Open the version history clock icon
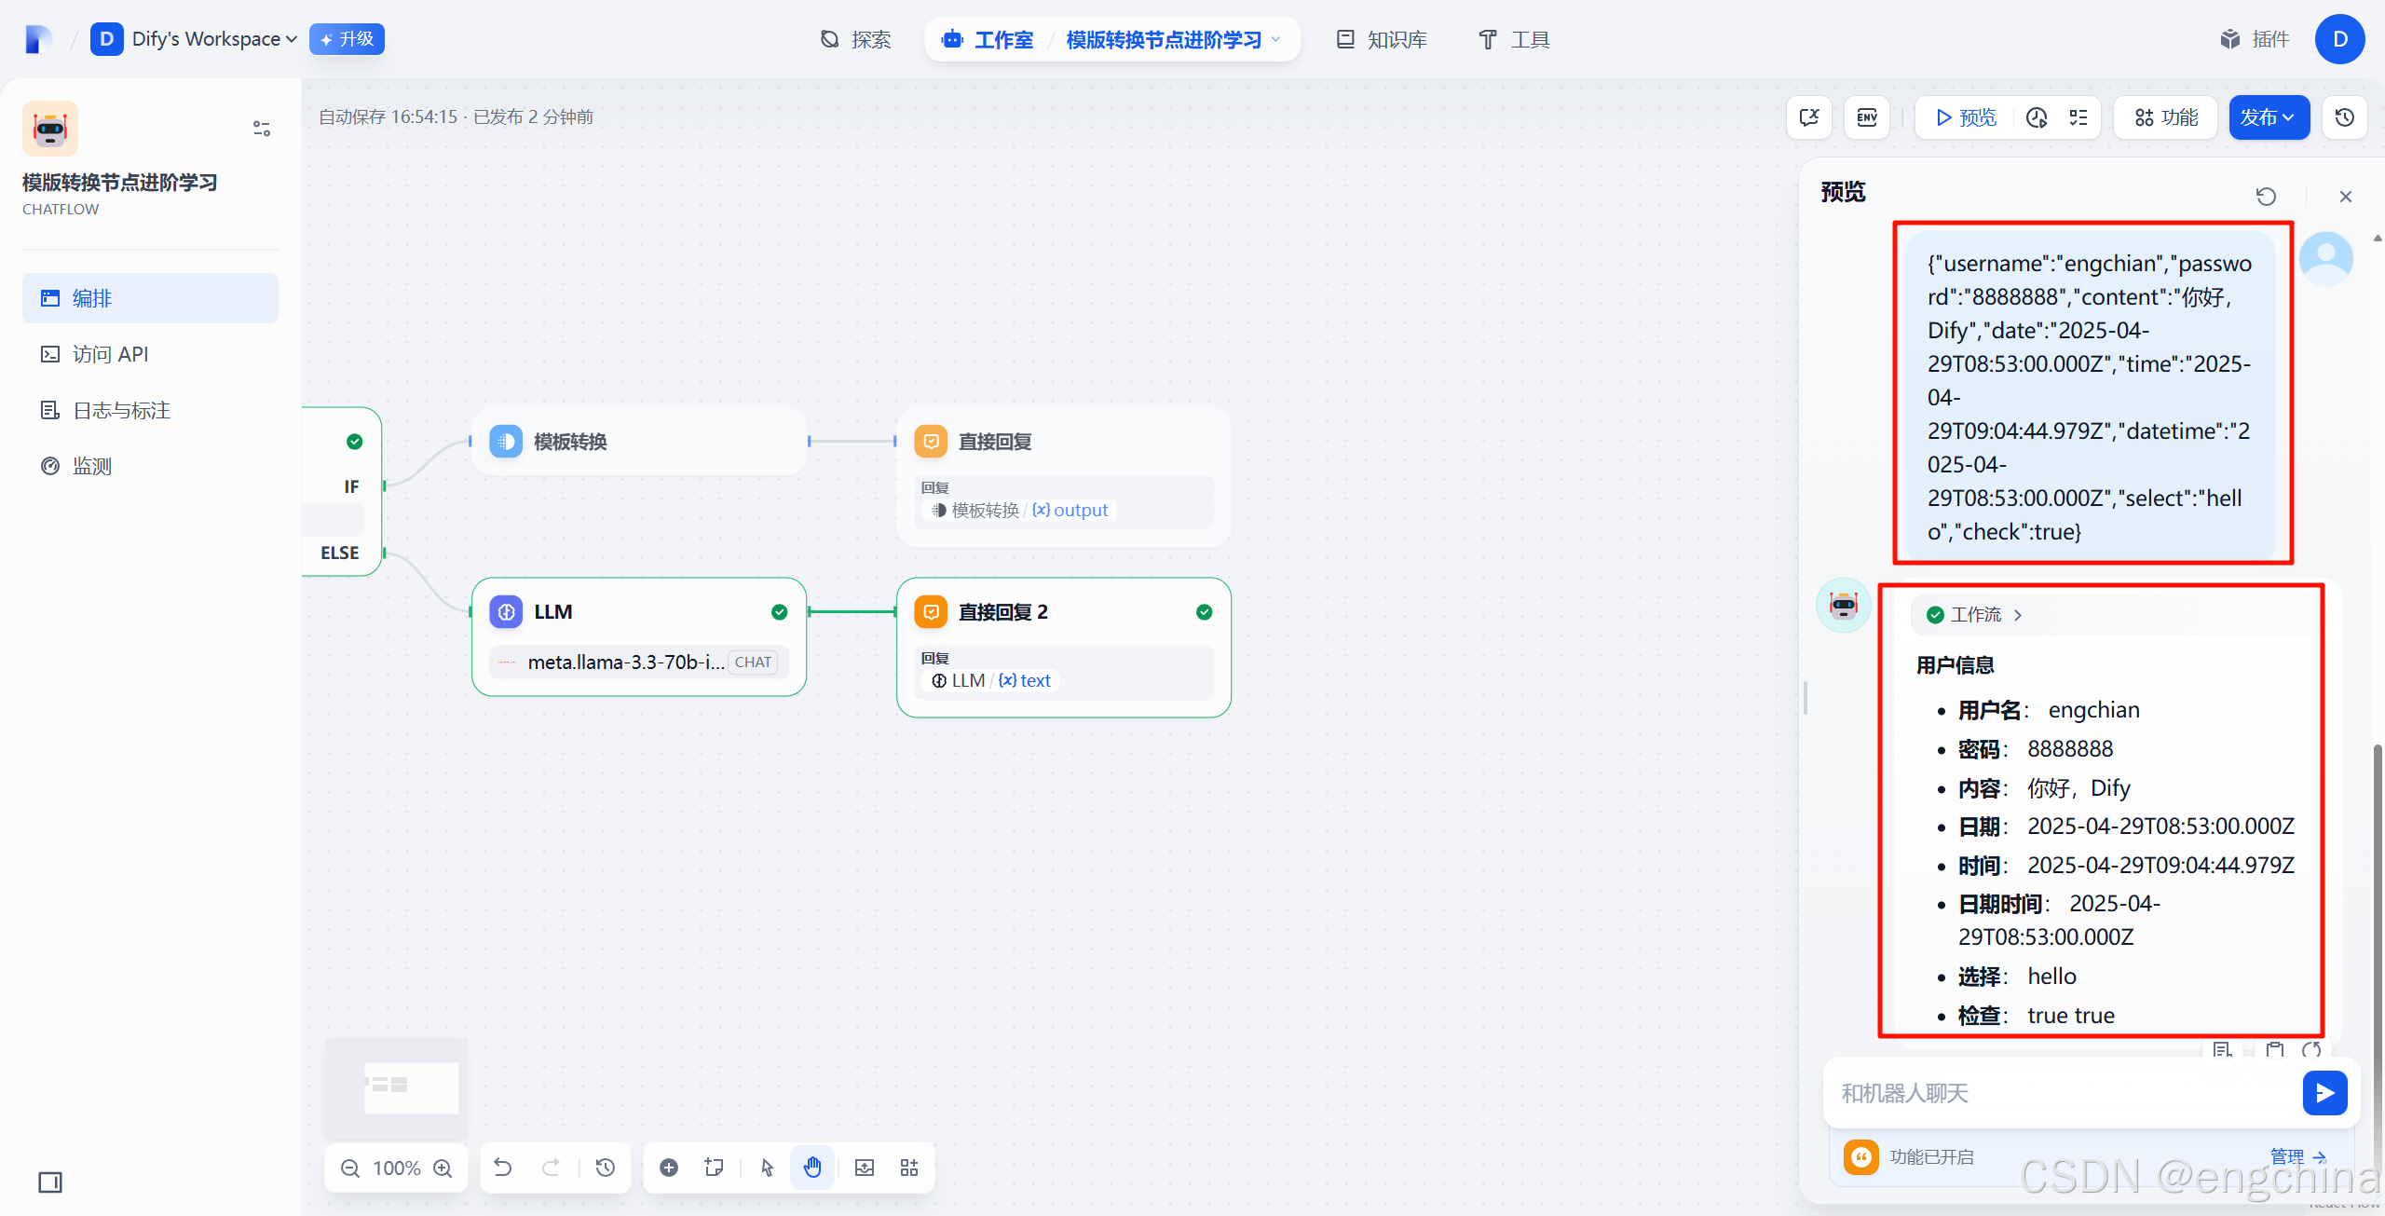The image size is (2385, 1216). tap(2344, 117)
